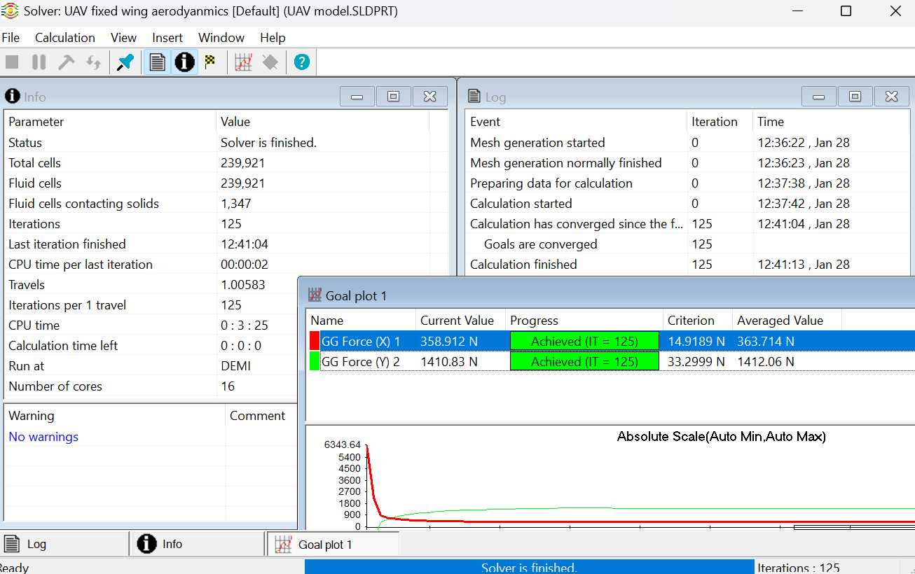The image size is (915, 574).
Task: Insert a goal plot via toolbar icon
Action: [243, 62]
